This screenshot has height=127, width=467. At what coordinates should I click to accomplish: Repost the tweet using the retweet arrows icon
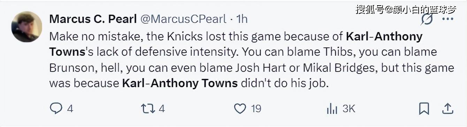[x=148, y=109]
